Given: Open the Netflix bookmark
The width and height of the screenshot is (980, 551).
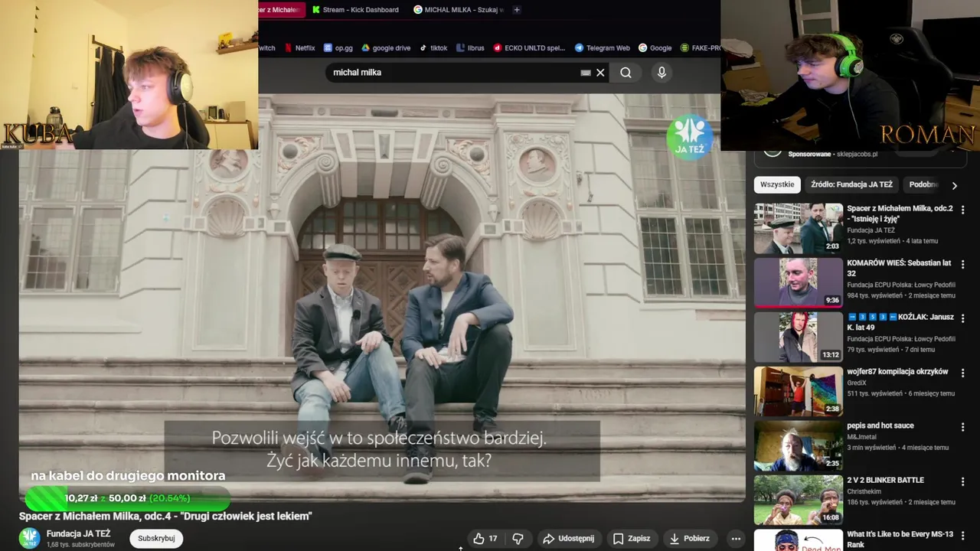Looking at the screenshot, I should [299, 47].
